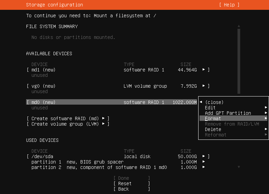Expand partition 1 arrow next to 1.000M

click(x=204, y=161)
